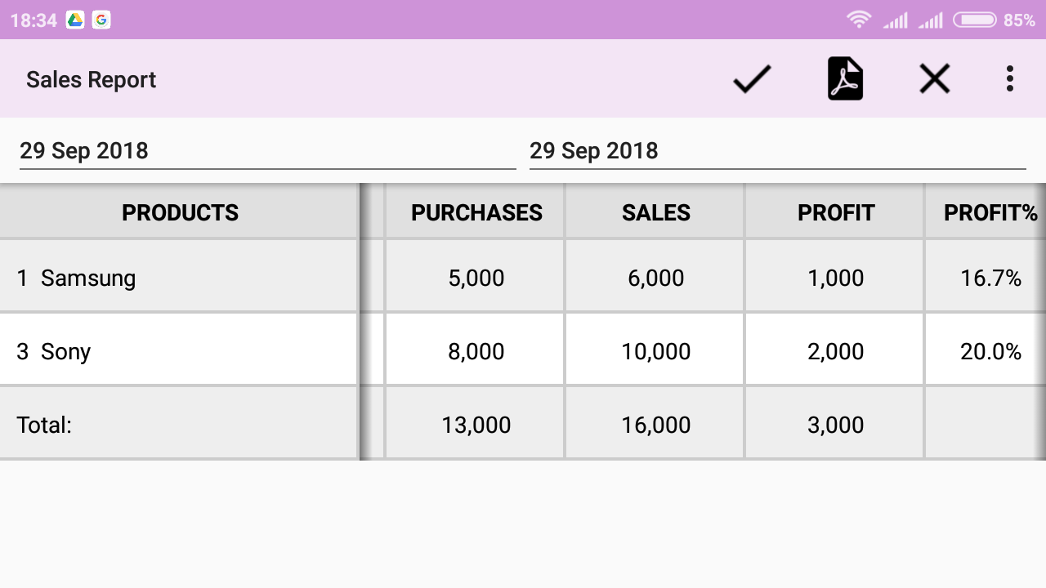Tap the 85% battery percentage text
The width and height of the screenshot is (1046, 588).
tap(1020, 20)
